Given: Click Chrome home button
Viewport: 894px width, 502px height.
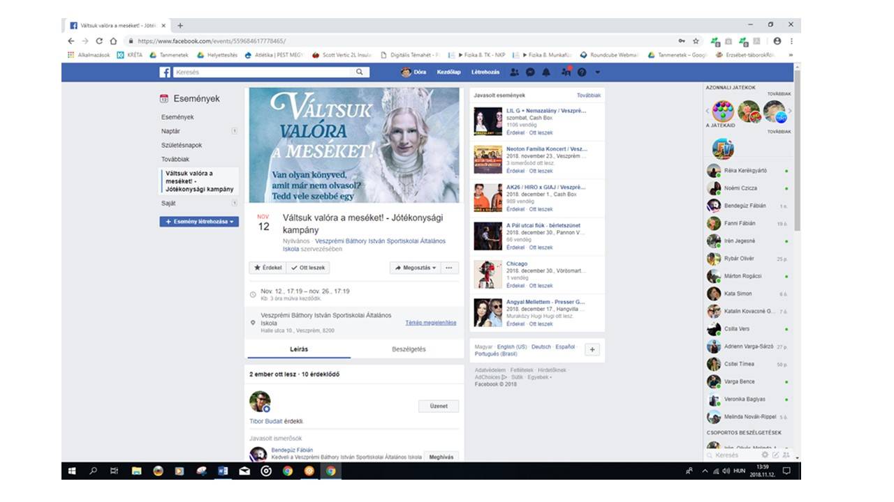Looking at the screenshot, I should pos(113,41).
